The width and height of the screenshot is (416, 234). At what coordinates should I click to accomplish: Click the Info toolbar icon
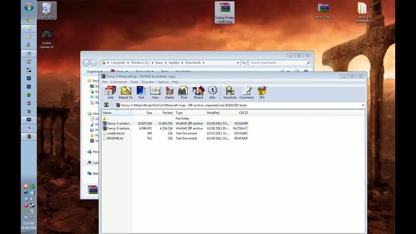pos(213,92)
